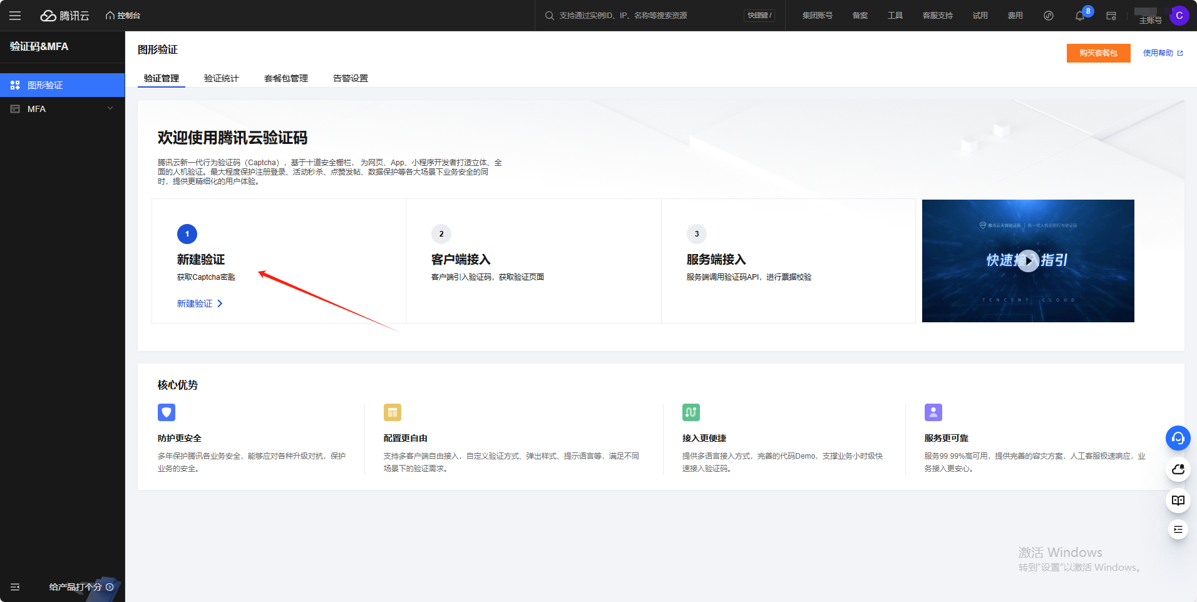Click step 2 circle icon
The image size is (1197, 602).
tap(441, 234)
